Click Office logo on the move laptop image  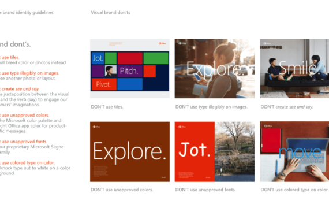click(268, 126)
